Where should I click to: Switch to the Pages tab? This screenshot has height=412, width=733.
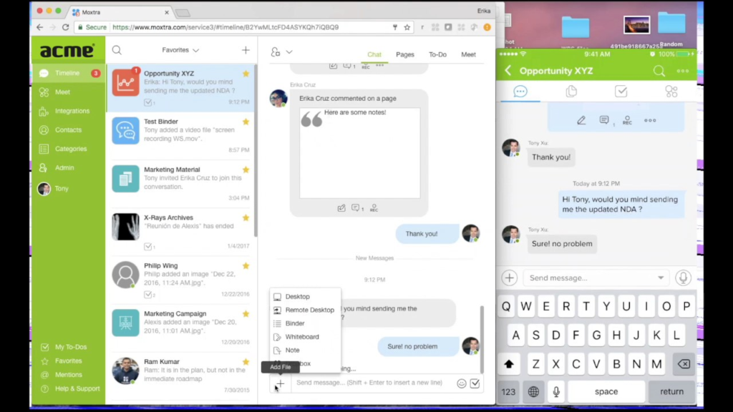point(405,54)
